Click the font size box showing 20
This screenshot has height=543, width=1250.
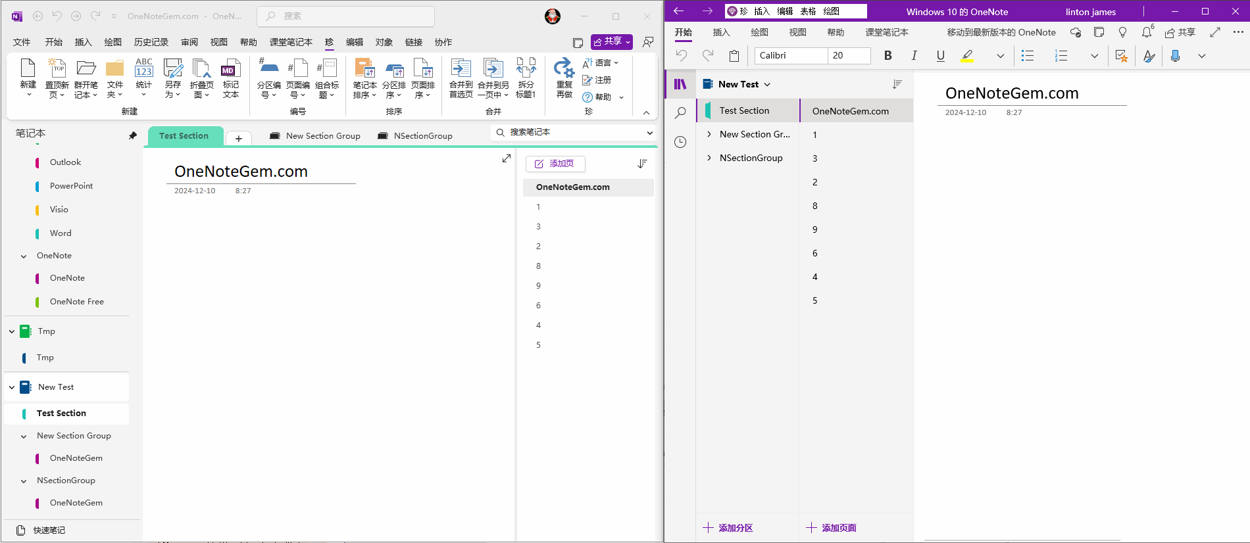point(849,56)
